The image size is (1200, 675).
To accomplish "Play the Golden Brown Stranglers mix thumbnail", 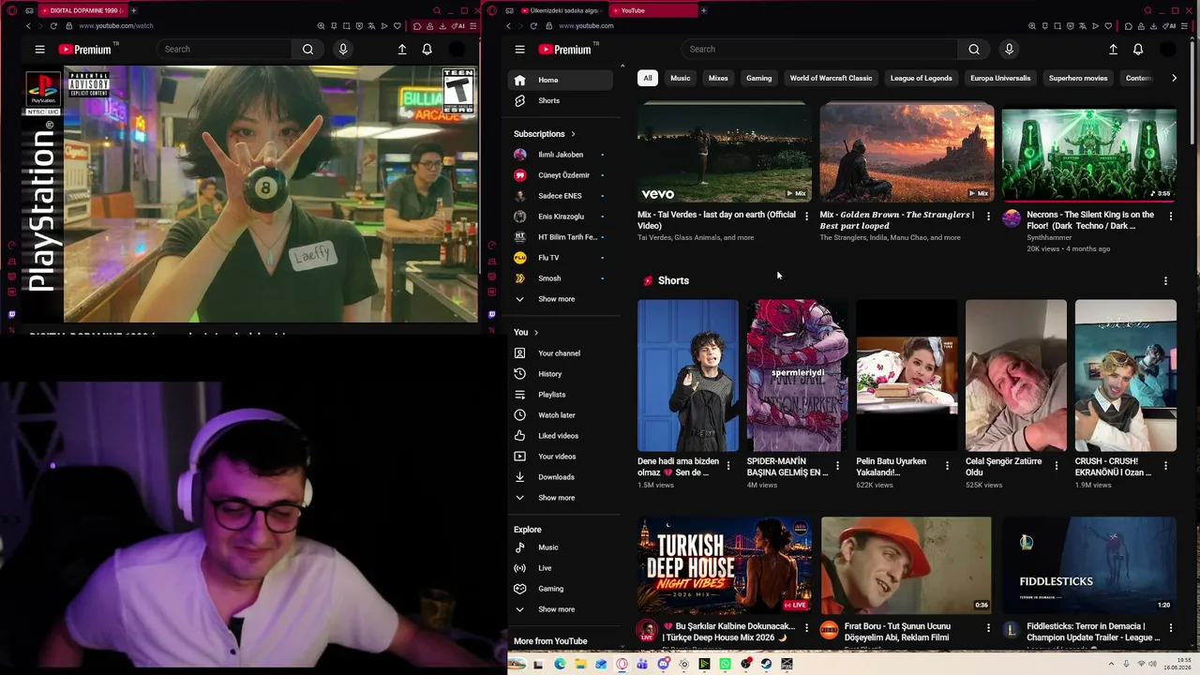I will [907, 153].
